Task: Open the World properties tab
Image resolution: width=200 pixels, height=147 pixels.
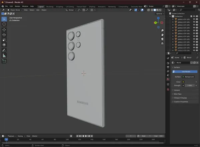Action: pos(168,79)
